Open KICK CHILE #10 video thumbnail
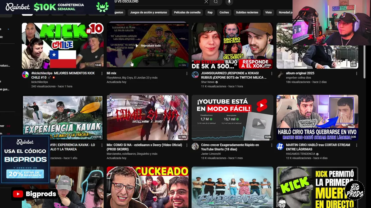This screenshot has width=371, height=208. (63, 46)
